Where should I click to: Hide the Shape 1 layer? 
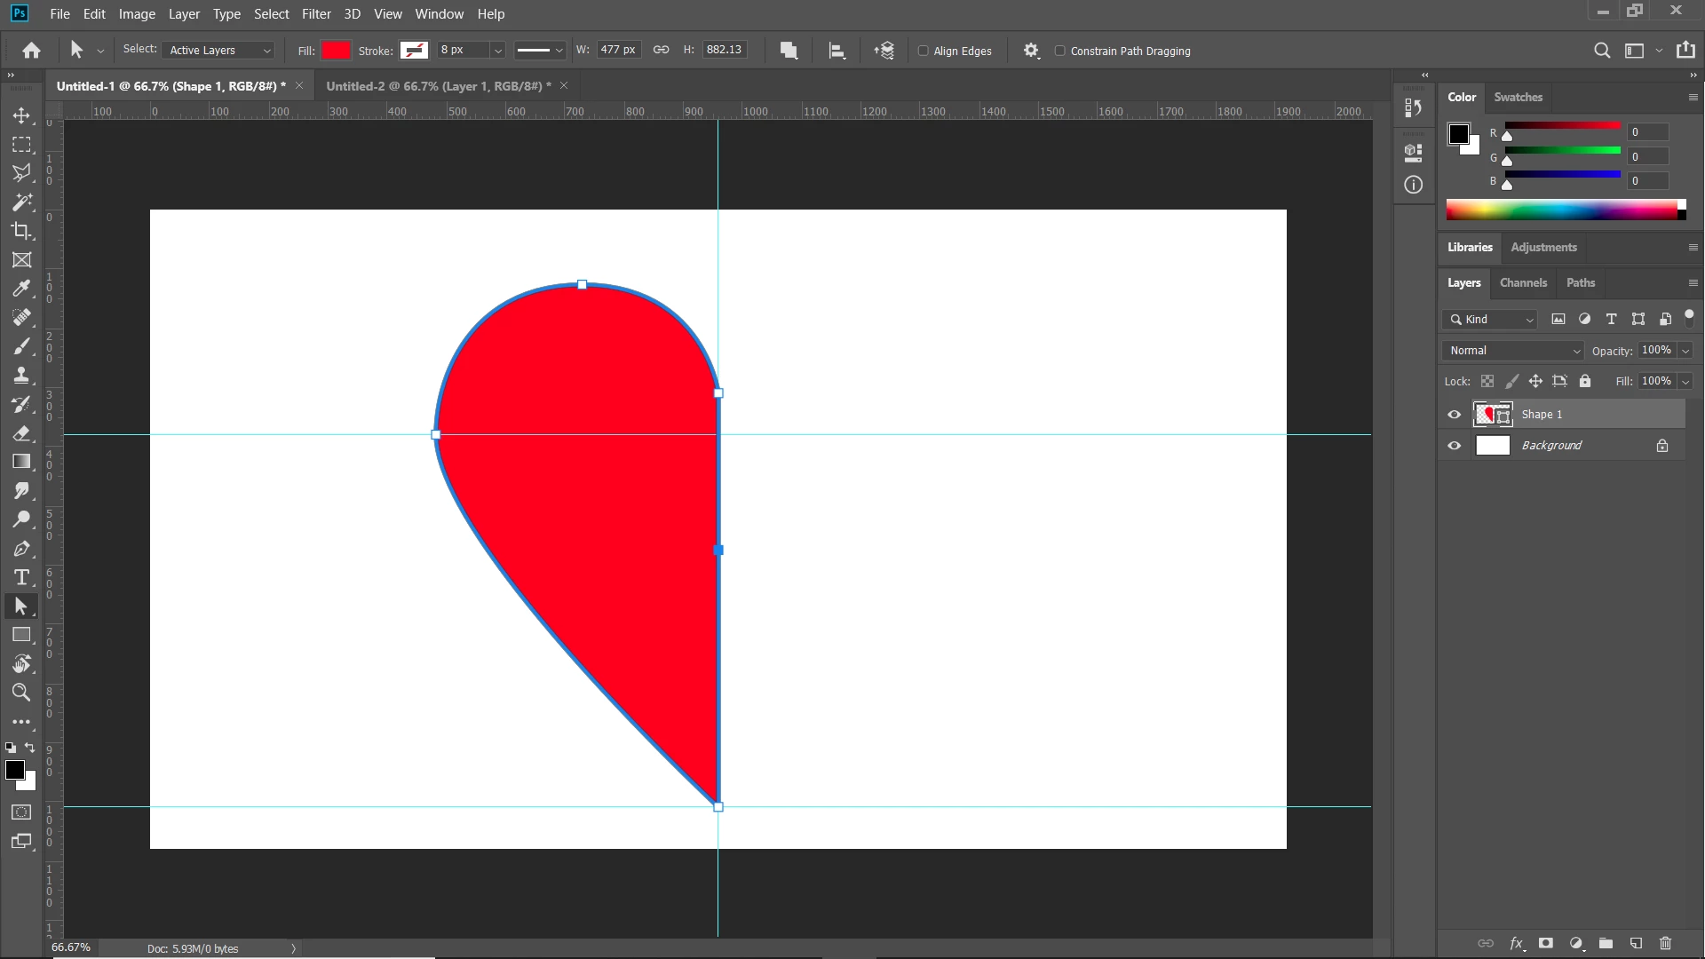(x=1454, y=415)
